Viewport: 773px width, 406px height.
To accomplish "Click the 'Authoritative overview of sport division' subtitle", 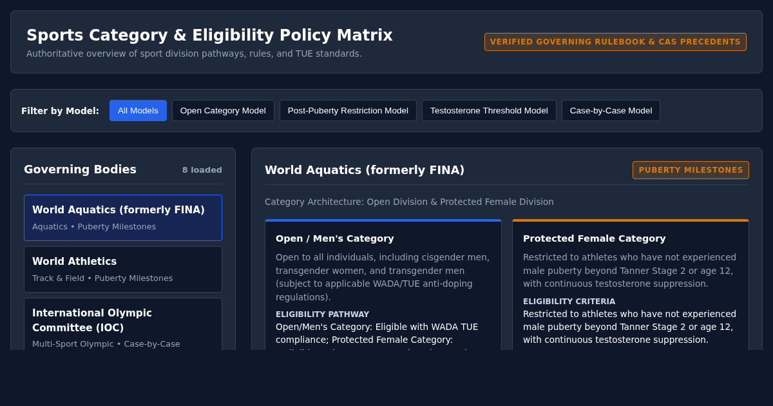I will pos(194,53).
